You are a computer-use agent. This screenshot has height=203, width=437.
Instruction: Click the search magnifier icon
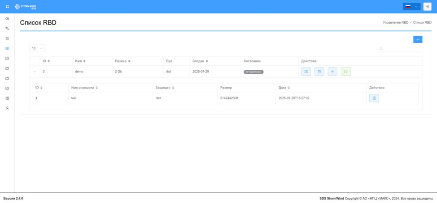coord(381,48)
